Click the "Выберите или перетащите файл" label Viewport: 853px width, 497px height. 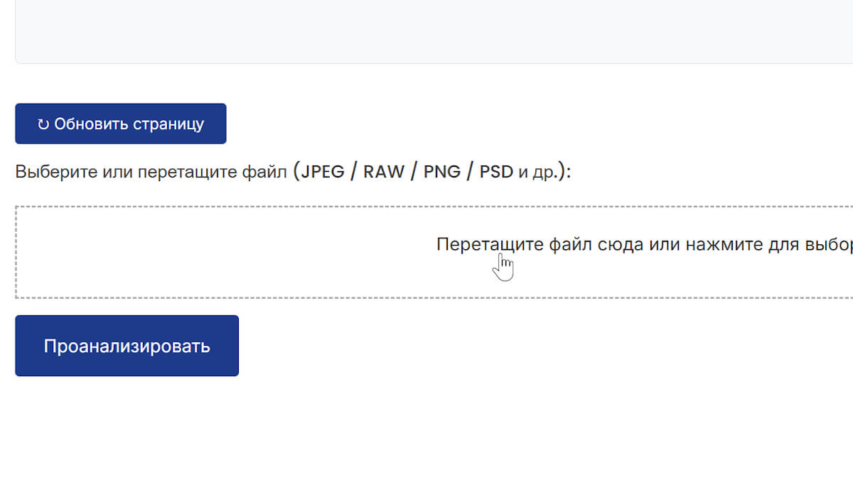tap(151, 172)
